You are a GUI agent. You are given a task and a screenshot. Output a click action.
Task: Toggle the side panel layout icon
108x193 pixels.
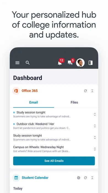pyautogui.click(x=91, y=63)
